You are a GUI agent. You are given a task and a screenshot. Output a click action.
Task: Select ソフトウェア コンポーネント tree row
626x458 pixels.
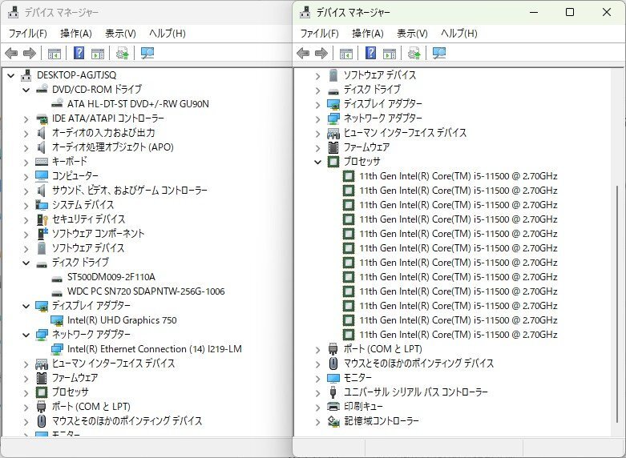tap(99, 233)
